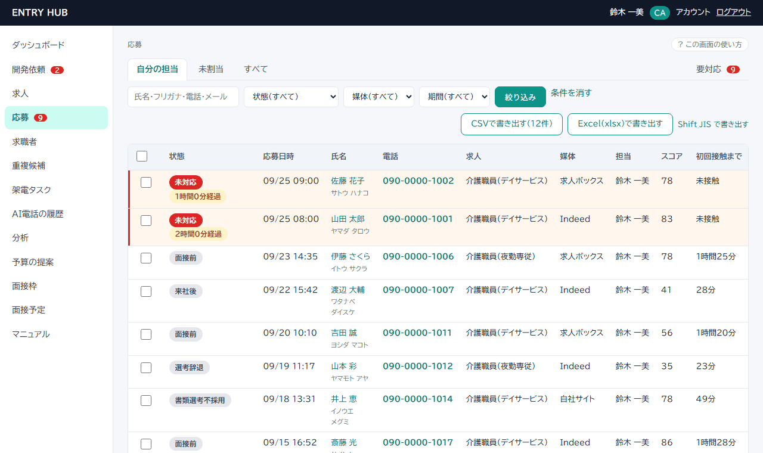Check the row for 山田 太郎
This screenshot has width=763, height=453.
pos(146,221)
